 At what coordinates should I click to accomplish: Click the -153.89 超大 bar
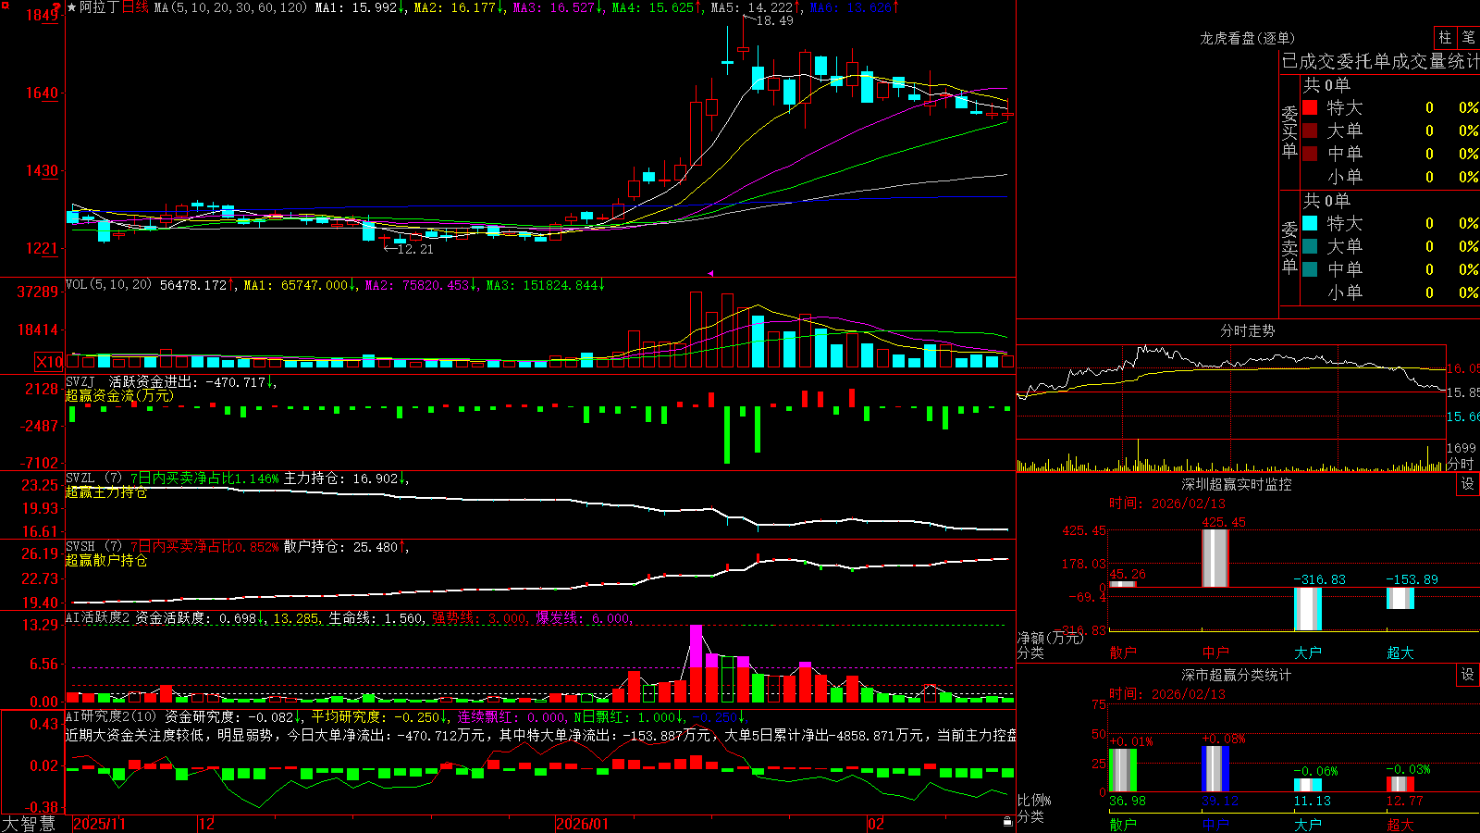(1400, 598)
